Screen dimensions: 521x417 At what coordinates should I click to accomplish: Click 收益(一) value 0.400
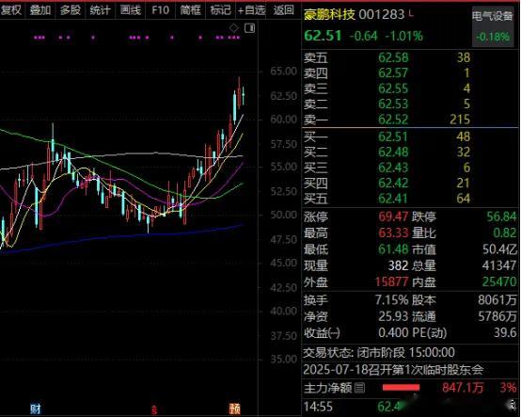[x=393, y=332]
